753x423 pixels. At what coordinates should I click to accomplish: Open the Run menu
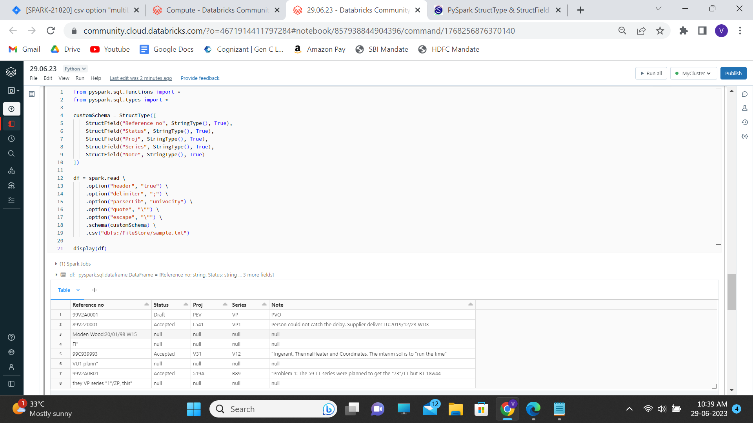point(80,78)
